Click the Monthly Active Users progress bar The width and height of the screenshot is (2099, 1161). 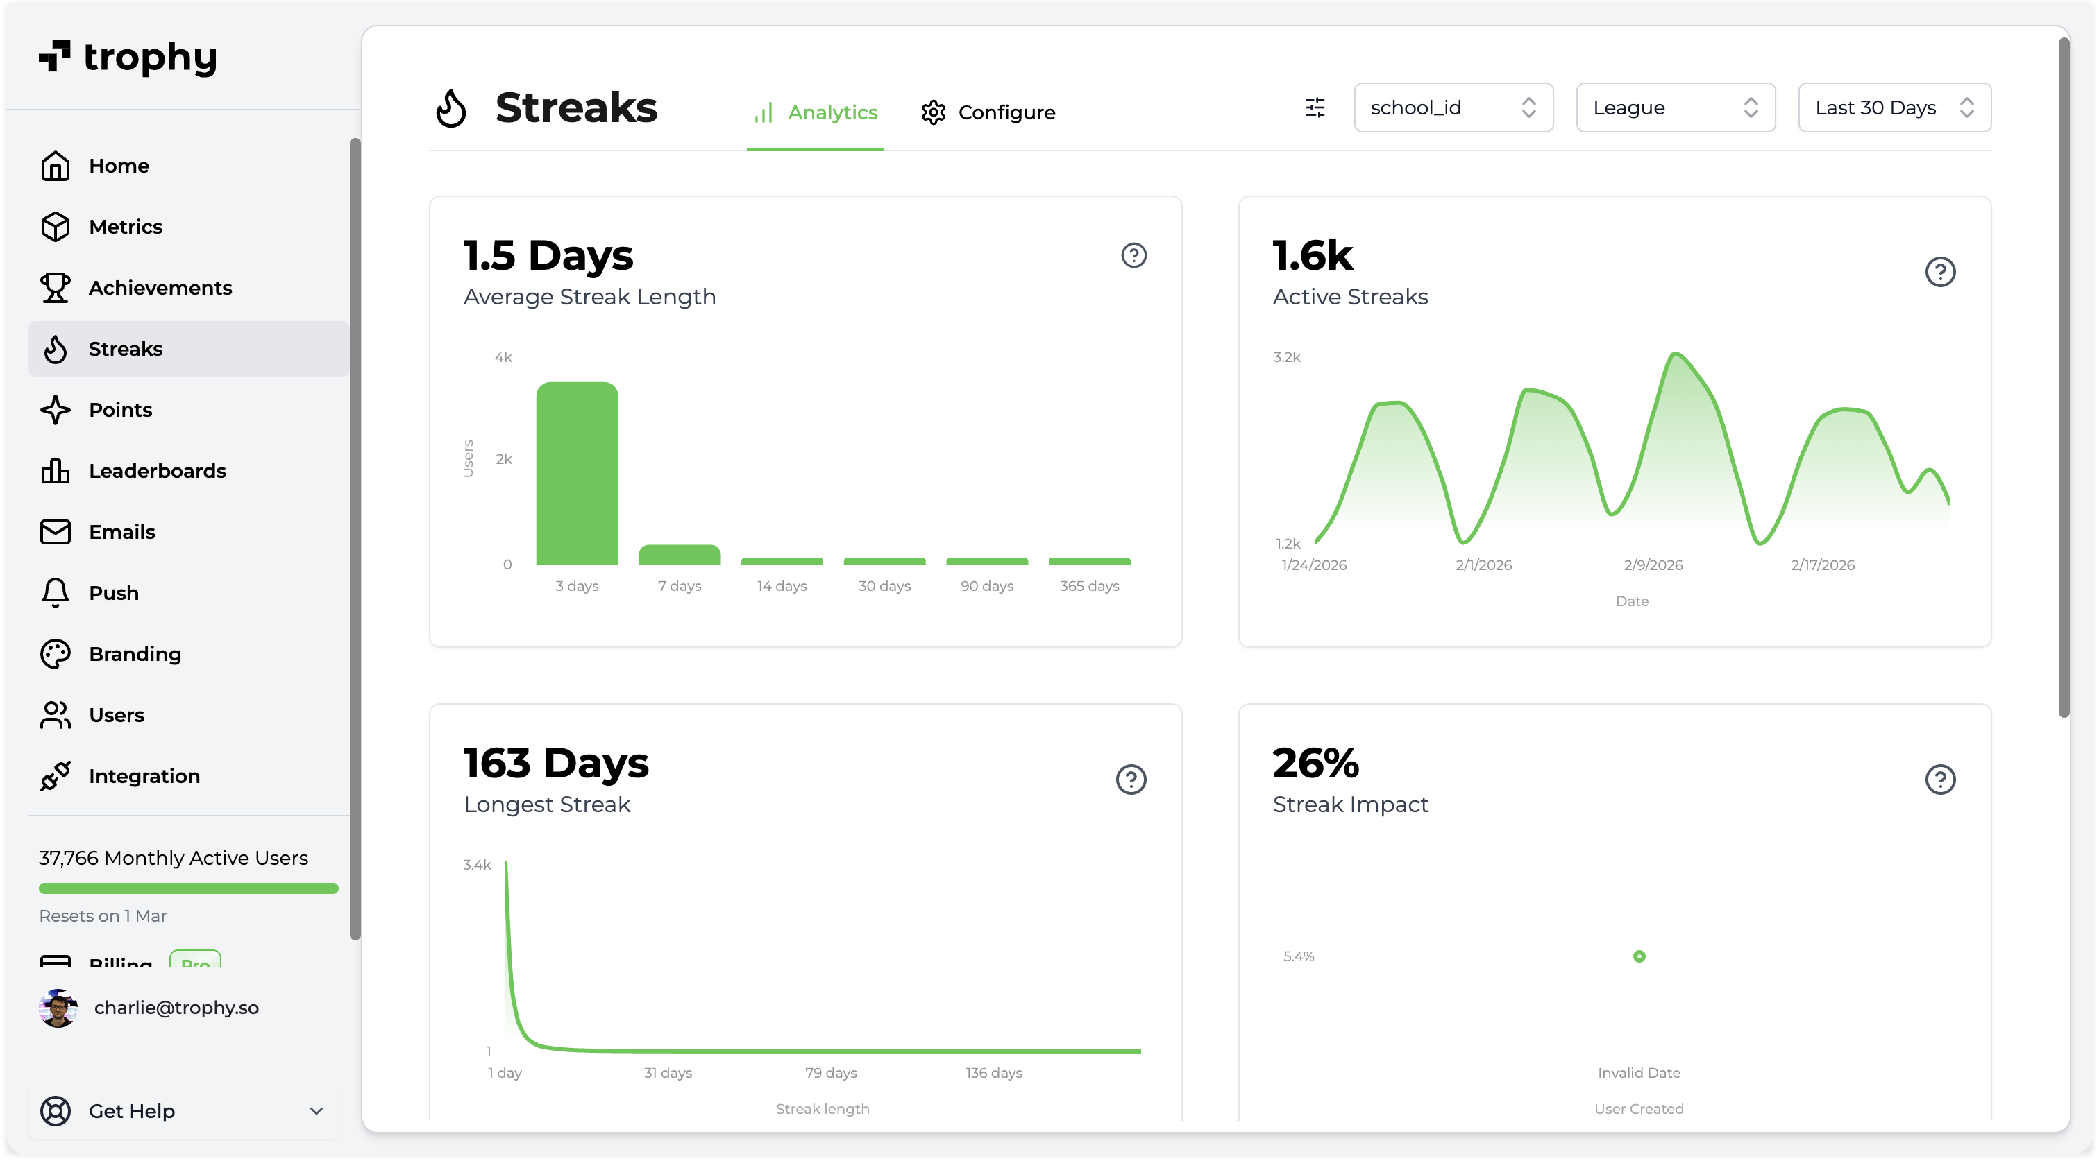[x=188, y=888]
